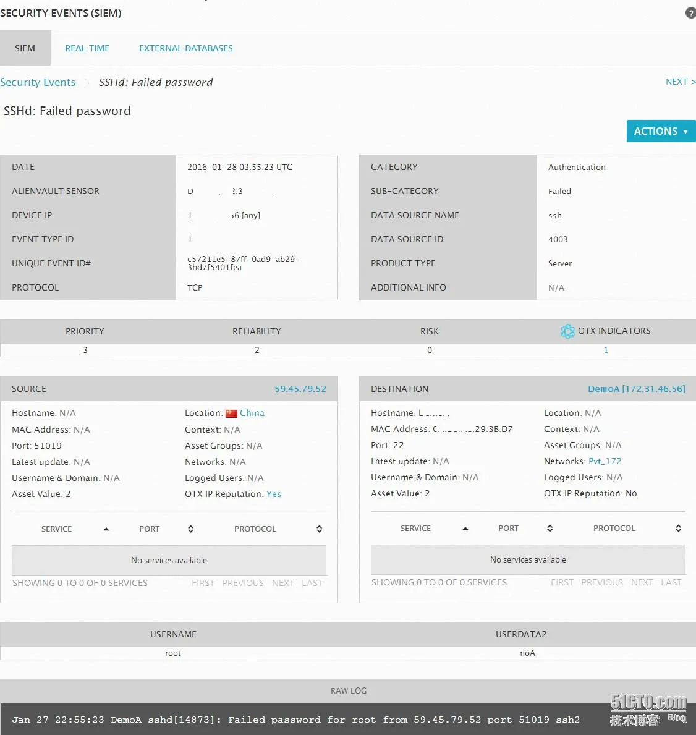This screenshot has height=735, width=696.
Task: Click the Priority value 3
Action: [x=85, y=350]
